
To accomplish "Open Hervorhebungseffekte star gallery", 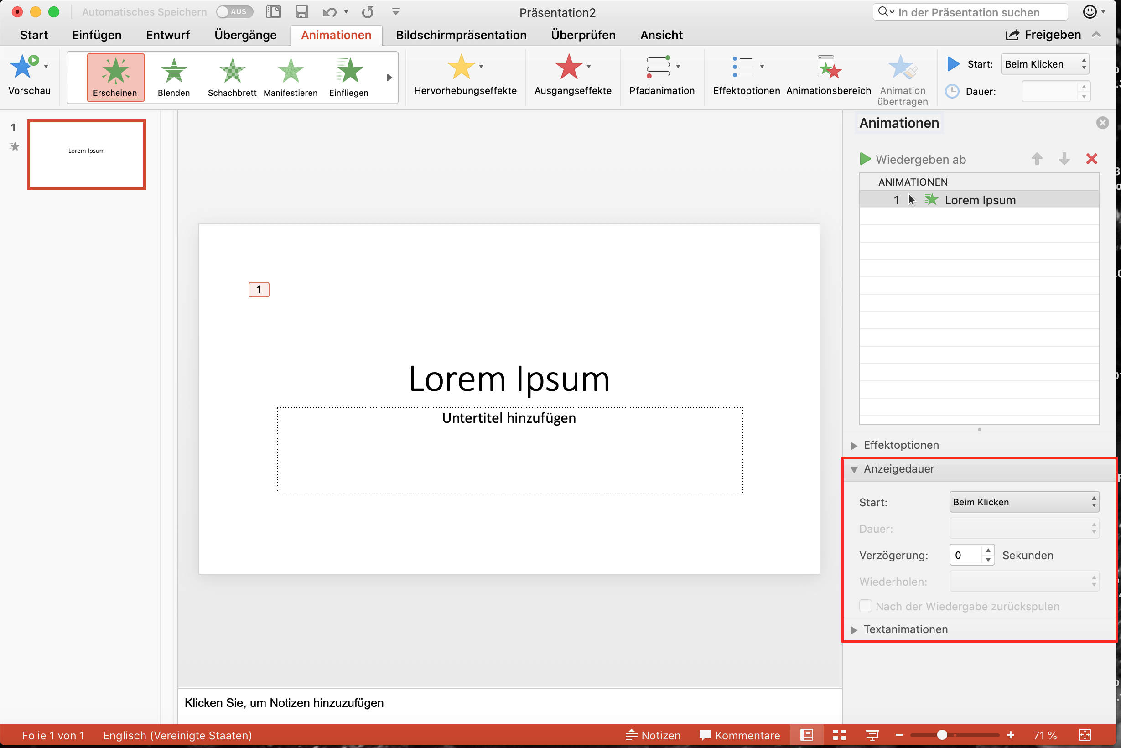I will [x=461, y=66].
